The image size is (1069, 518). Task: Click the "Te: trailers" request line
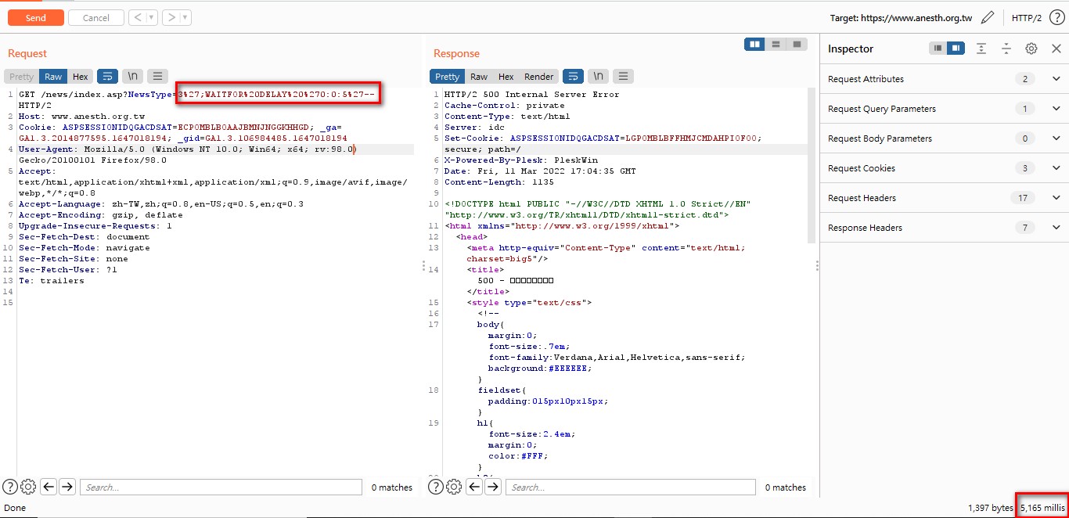click(51, 280)
